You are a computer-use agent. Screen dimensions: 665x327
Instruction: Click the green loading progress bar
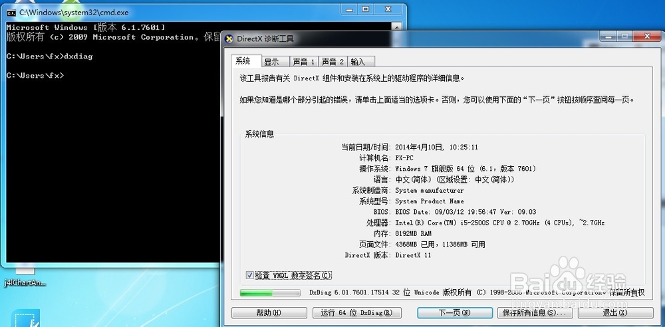tap(270, 292)
